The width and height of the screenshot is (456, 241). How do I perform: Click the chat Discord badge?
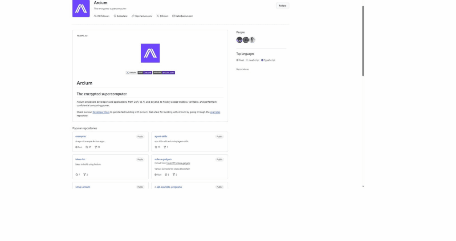[145, 72]
